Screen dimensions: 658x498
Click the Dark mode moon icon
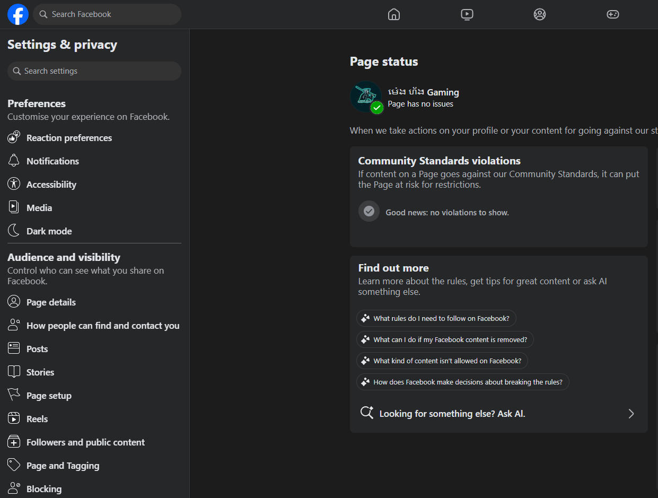pos(14,231)
